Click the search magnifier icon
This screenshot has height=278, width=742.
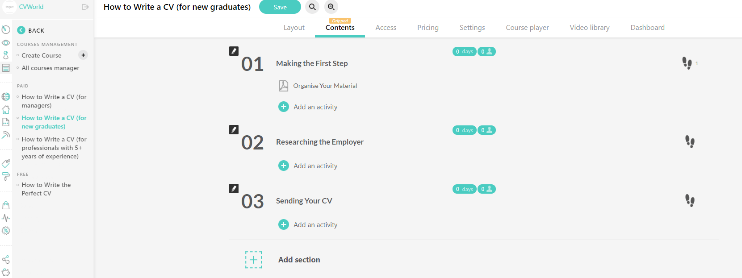click(x=312, y=7)
